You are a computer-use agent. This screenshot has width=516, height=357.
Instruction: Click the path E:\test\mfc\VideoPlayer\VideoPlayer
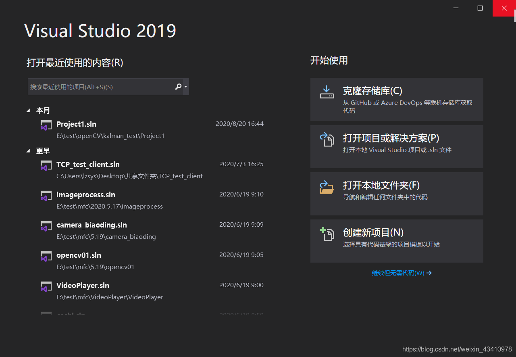[110, 297]
